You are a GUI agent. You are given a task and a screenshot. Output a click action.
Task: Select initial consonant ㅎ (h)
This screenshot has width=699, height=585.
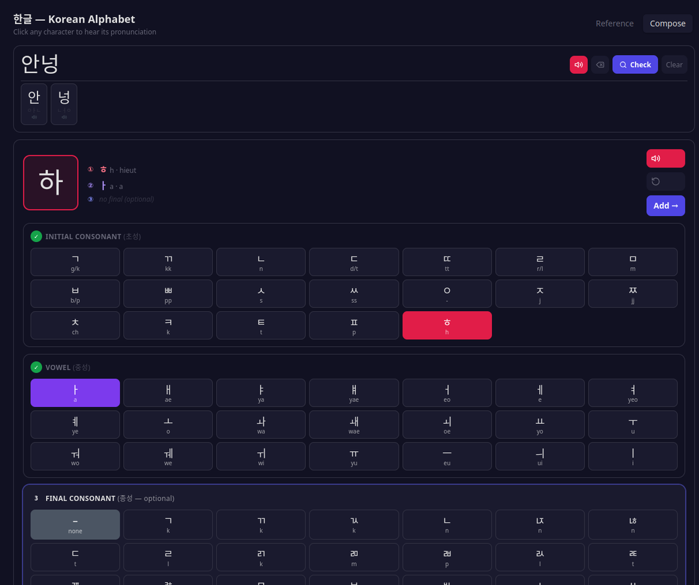[447, 326]
